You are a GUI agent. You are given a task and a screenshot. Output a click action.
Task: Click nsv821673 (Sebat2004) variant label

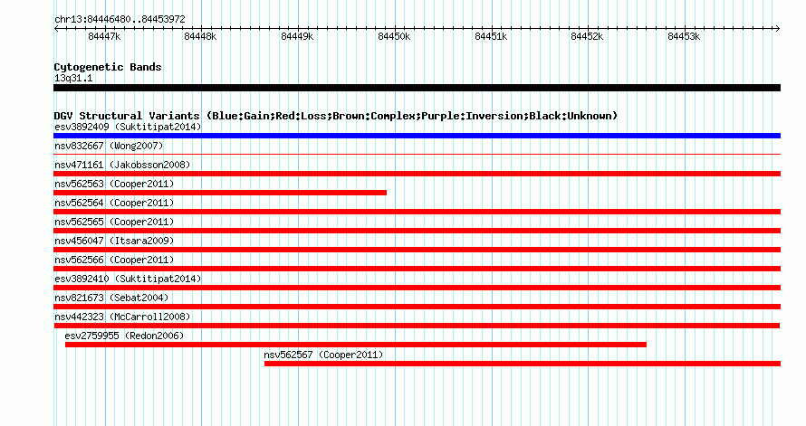point(111,298)
